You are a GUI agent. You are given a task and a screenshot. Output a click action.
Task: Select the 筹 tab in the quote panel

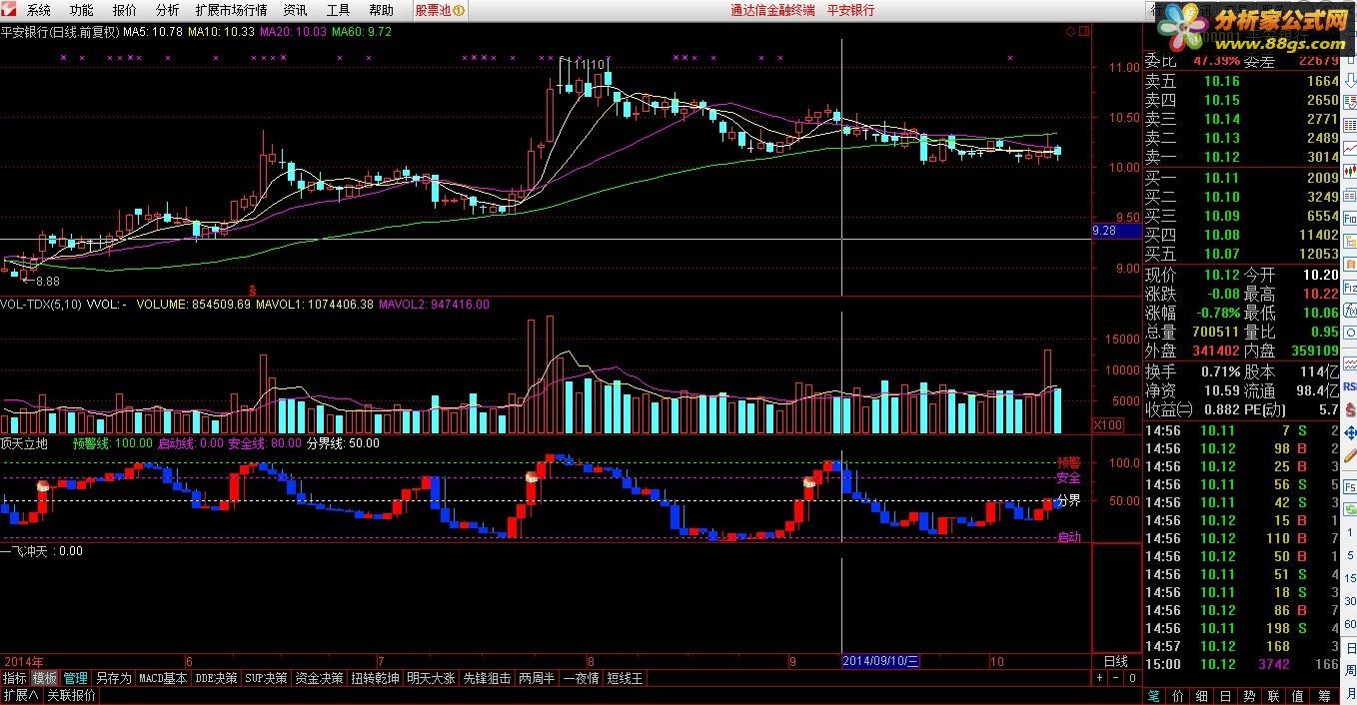coord(1323,696)
